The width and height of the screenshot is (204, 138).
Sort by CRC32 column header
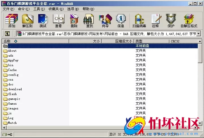(184, 41)
